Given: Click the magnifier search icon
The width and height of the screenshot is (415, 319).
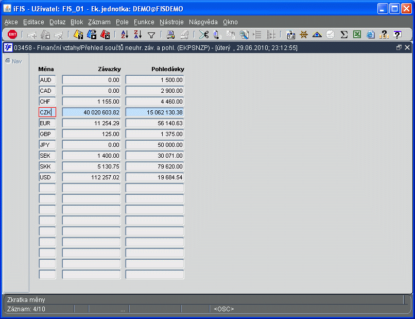Looking at the screenshot, I should 244,35.
